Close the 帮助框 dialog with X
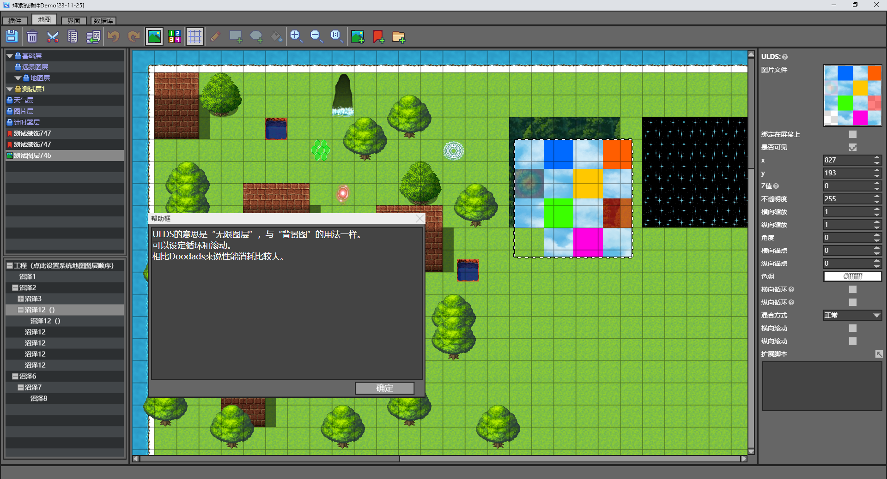The height and width of the screenshot is (479, 887). point(419,219)
